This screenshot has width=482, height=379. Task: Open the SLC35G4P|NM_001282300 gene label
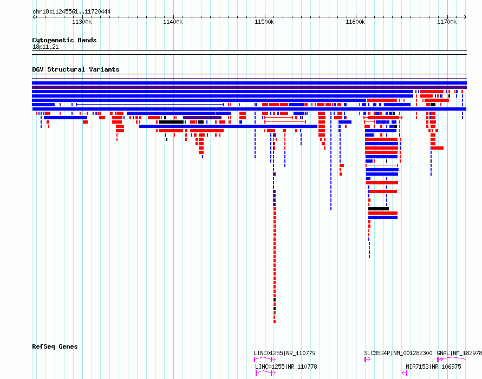click(x=398, y=353)
